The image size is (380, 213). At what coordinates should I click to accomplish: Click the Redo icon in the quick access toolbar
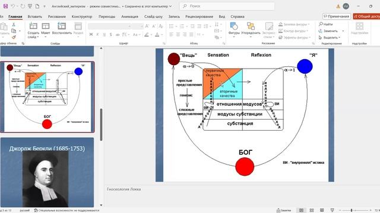tap(23, 7)
